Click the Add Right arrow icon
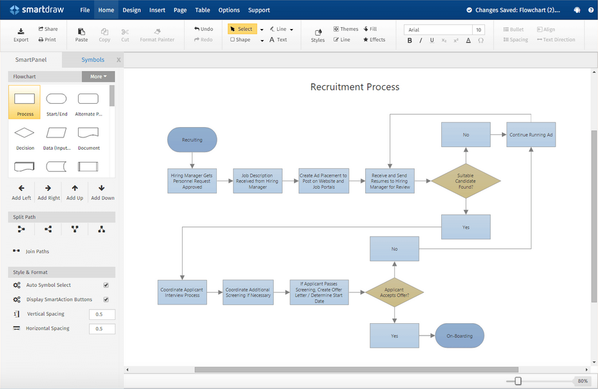Viewport: 598px width, 389px height. tap(48, 188)
